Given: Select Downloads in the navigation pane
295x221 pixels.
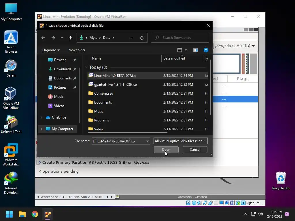Looking at the screenshot, I should pyautogui.click(x=63, y=69).
